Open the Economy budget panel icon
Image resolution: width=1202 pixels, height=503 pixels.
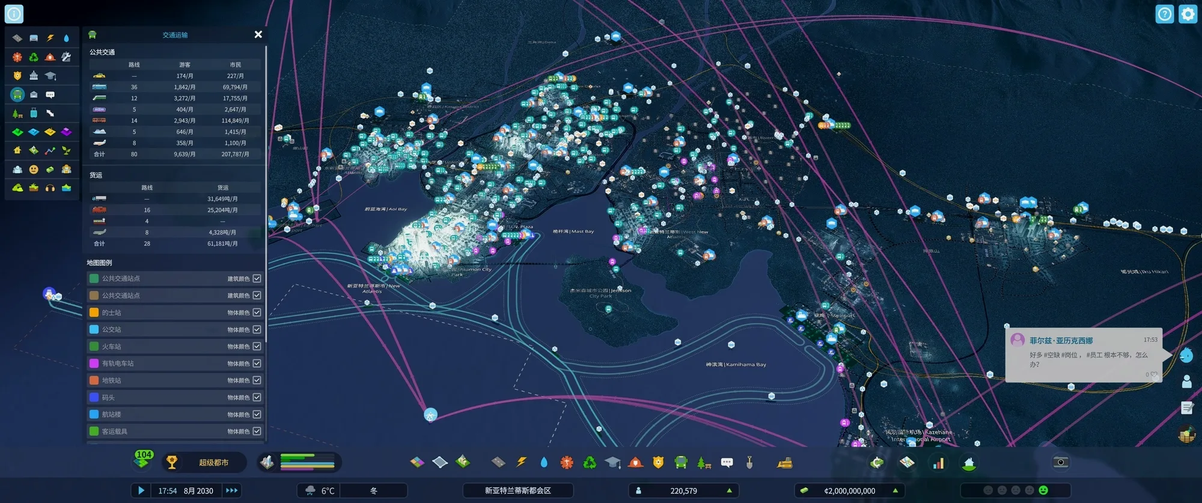(877, 462)
